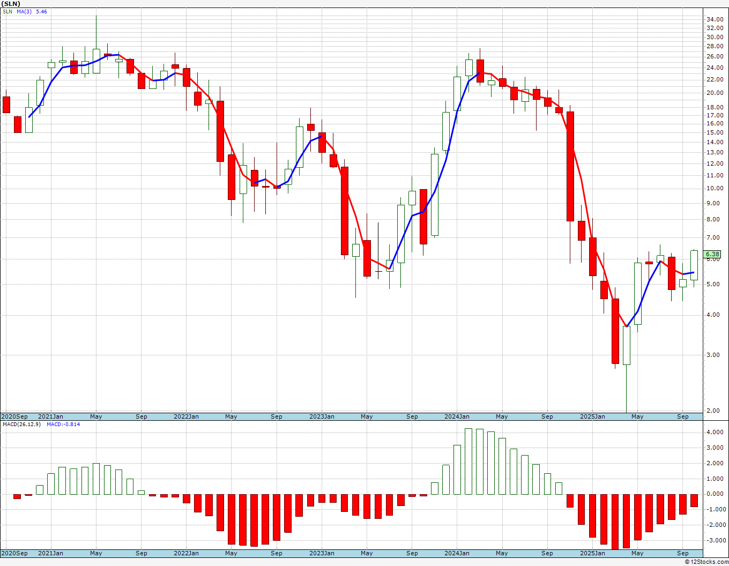Click the current price tag 6.38
The height and width of the screenshot is (566, 729).
pos(712,254)
